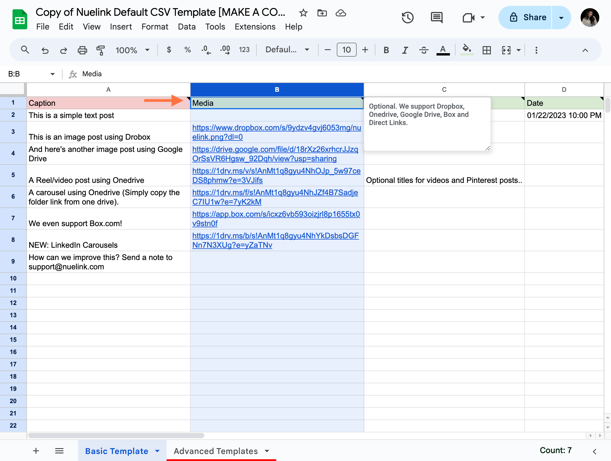The height and width of the screenshot is (461, 611).
Task: Open the Data menu
Action: pos(187,27)
